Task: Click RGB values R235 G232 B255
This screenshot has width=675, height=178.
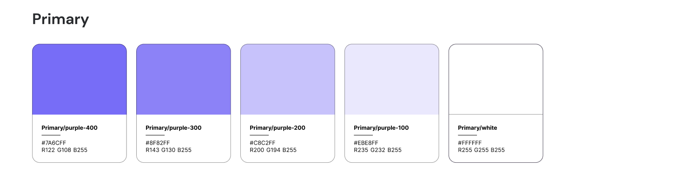Action: click(378, 150)
